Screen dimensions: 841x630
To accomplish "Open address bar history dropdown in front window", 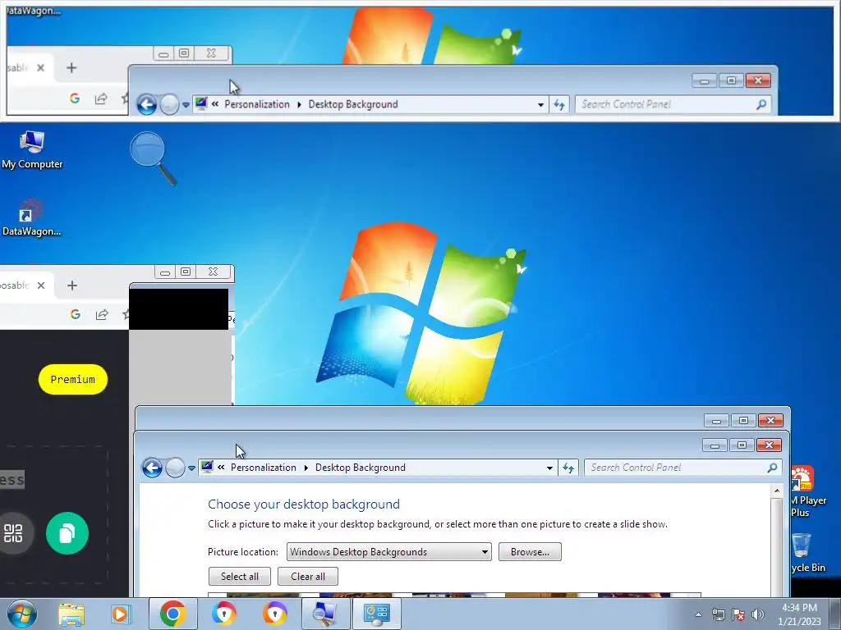I will tap(549, 468).
